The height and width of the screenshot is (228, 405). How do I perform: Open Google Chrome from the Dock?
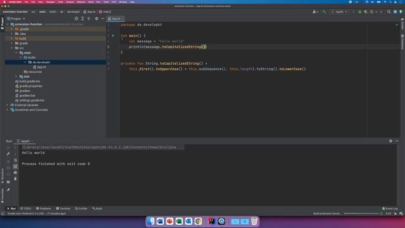point(198,221)
